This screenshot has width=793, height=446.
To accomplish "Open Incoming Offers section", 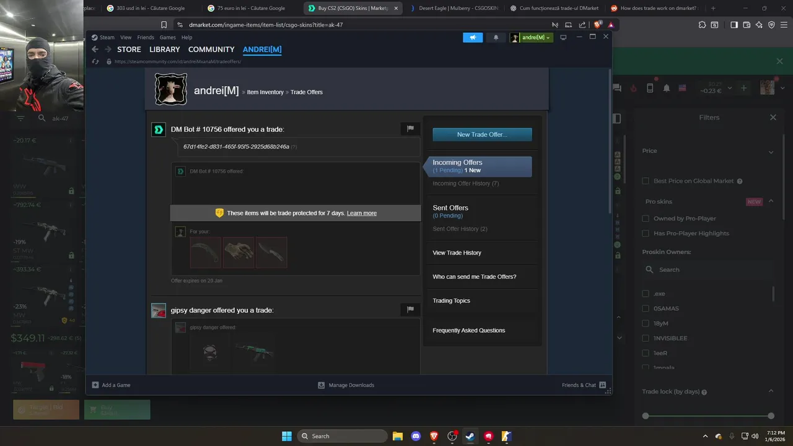I will coord(477,166).
